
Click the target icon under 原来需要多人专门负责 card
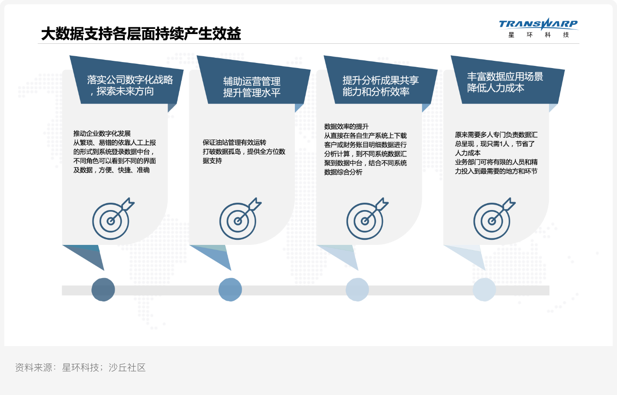[x=494, y=219]
